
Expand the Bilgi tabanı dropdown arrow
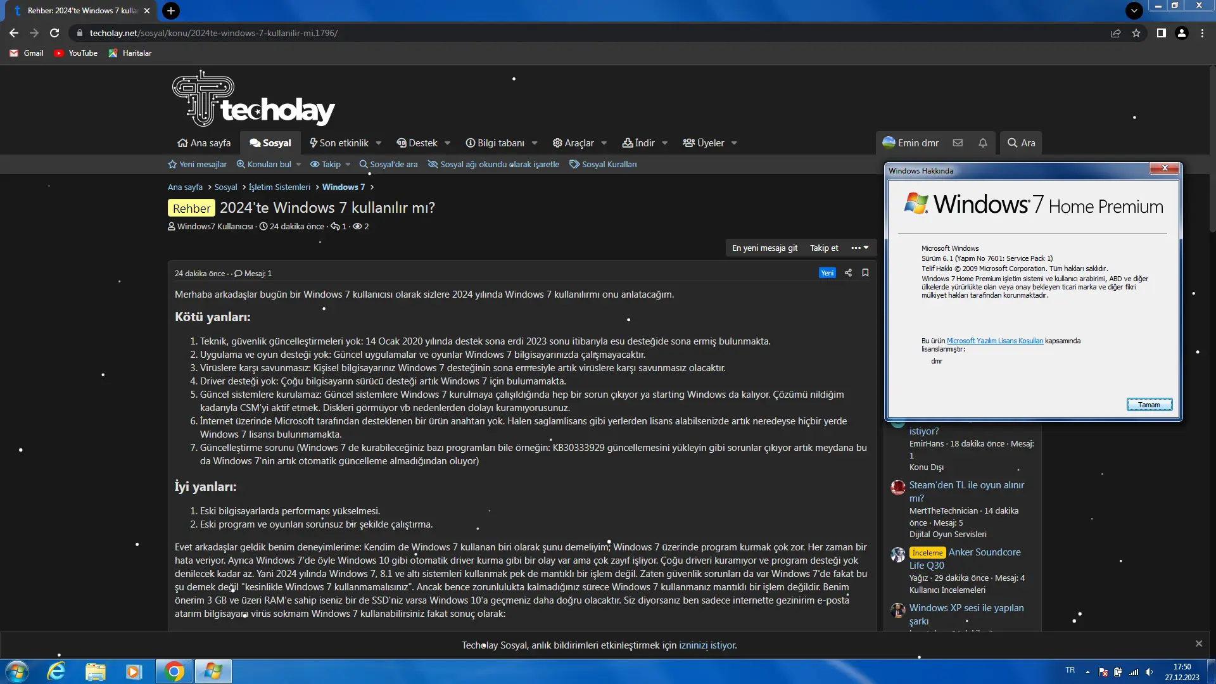[535, 143]
